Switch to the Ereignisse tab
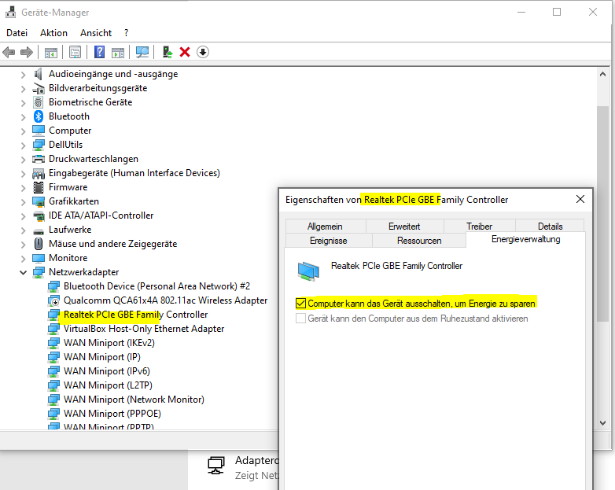Viewport: 615px width, 490px height. coord(329,241)
